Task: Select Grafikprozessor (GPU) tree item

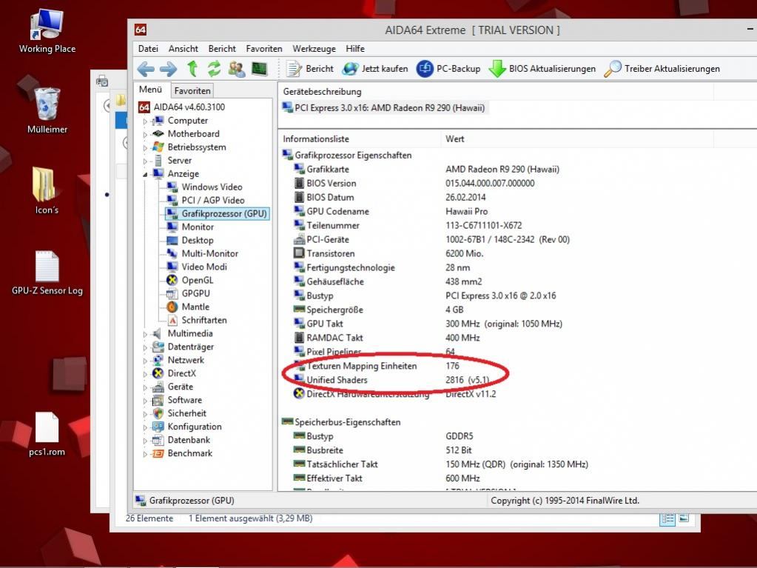Action: [x=218, y=213]
